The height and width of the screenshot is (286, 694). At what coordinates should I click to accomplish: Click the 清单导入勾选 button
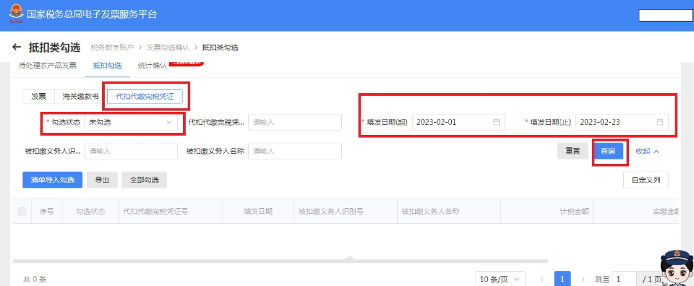pyautogui.click(x=52, y=180)
